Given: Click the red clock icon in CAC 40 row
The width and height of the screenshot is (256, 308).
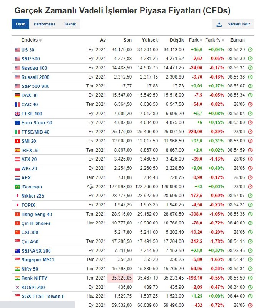Looking at the screenshot, I should (x=250, y=104).
